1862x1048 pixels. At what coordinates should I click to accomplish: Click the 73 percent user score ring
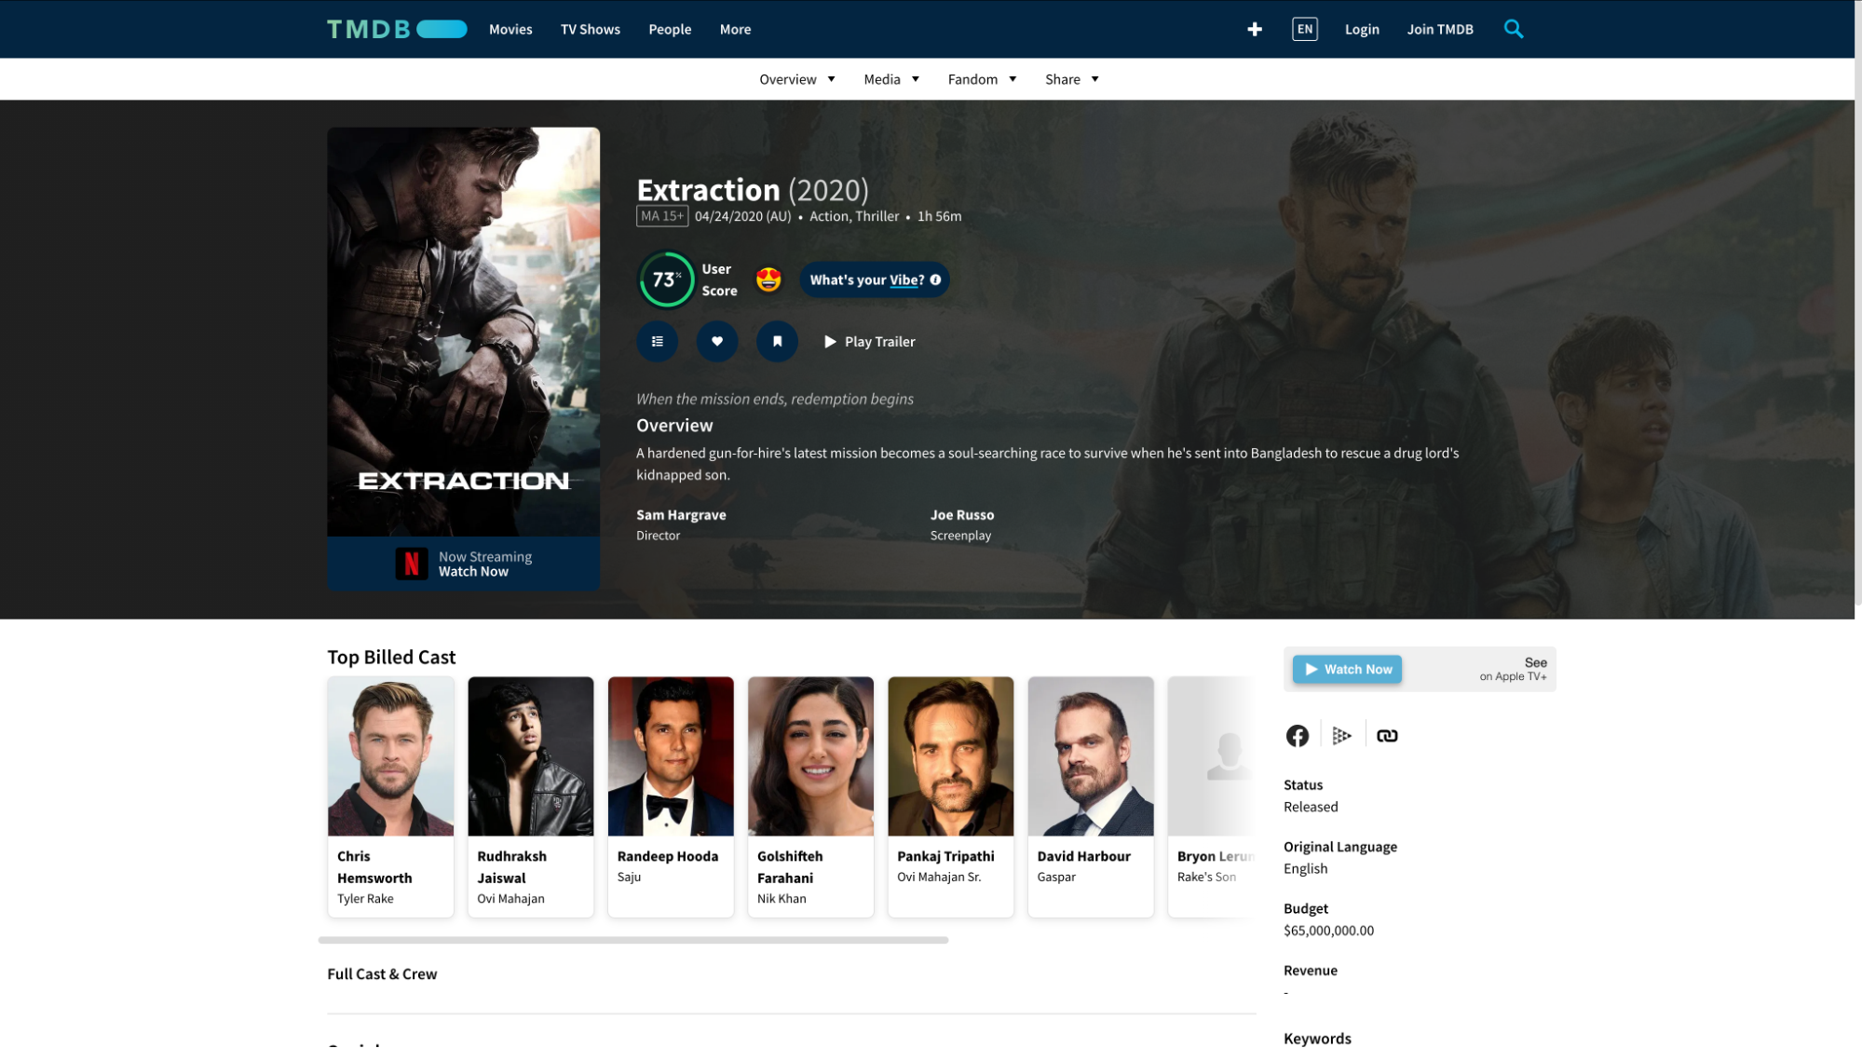coord(666,279)
